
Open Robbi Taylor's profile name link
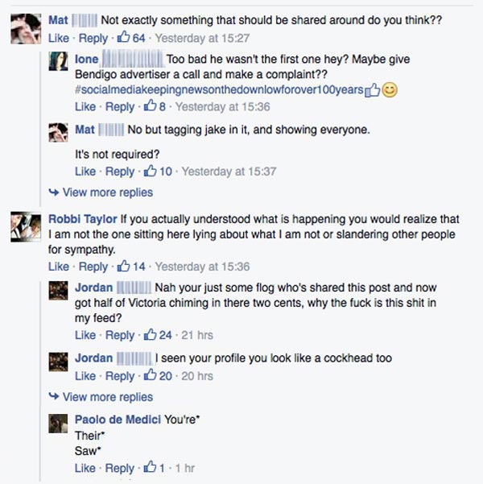[82, 219]
